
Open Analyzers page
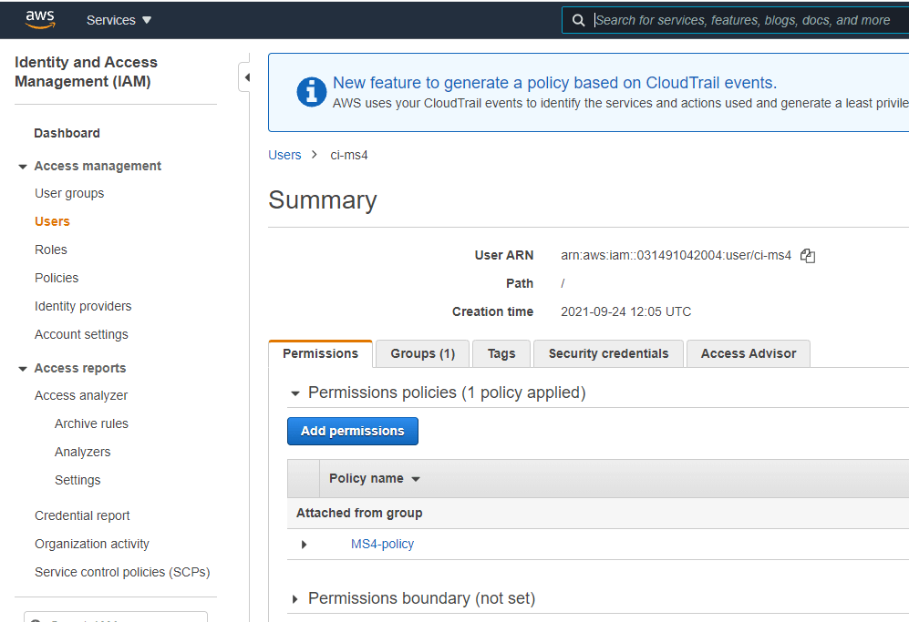tap(82, 453)
